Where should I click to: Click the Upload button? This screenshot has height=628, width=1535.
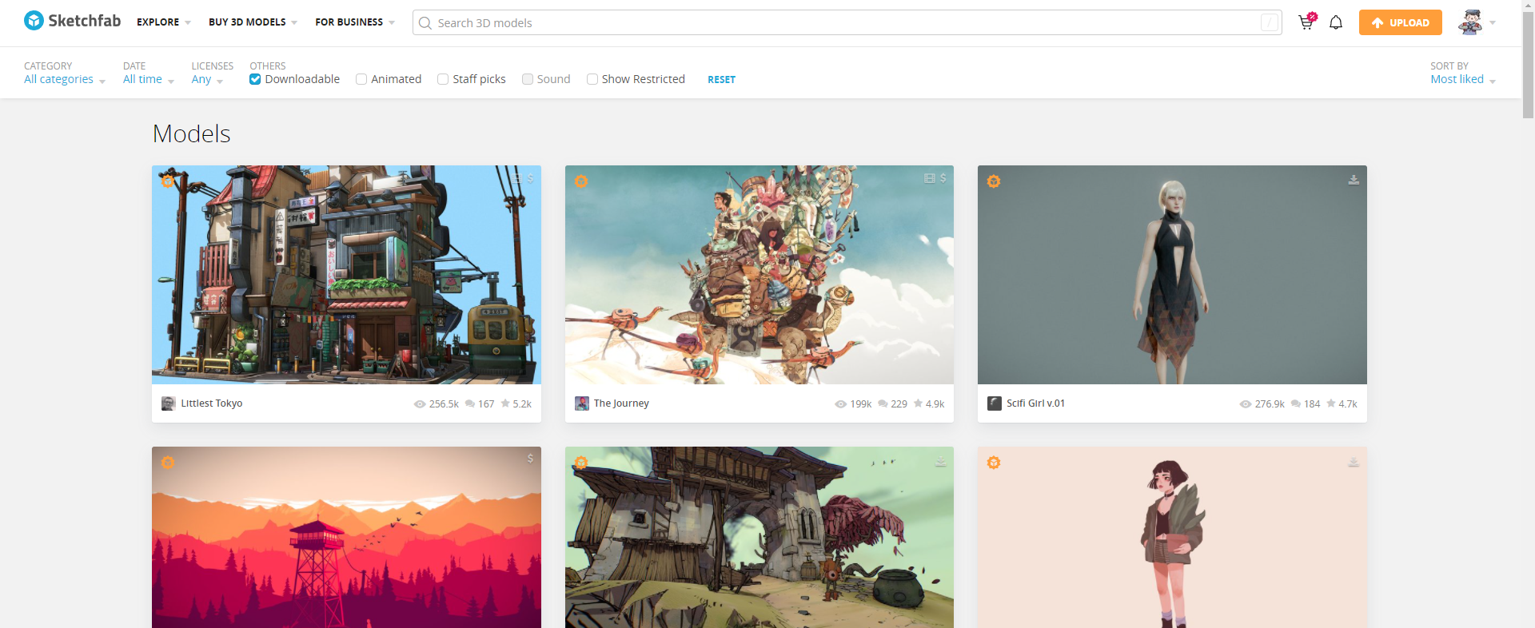(1400, 22)
